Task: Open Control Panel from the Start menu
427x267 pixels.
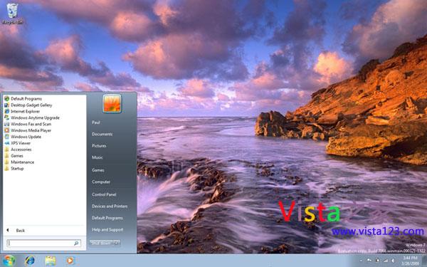Action: (x=104, y=194)
